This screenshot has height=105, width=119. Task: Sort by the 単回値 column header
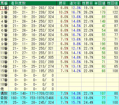[x=100, y=3]
